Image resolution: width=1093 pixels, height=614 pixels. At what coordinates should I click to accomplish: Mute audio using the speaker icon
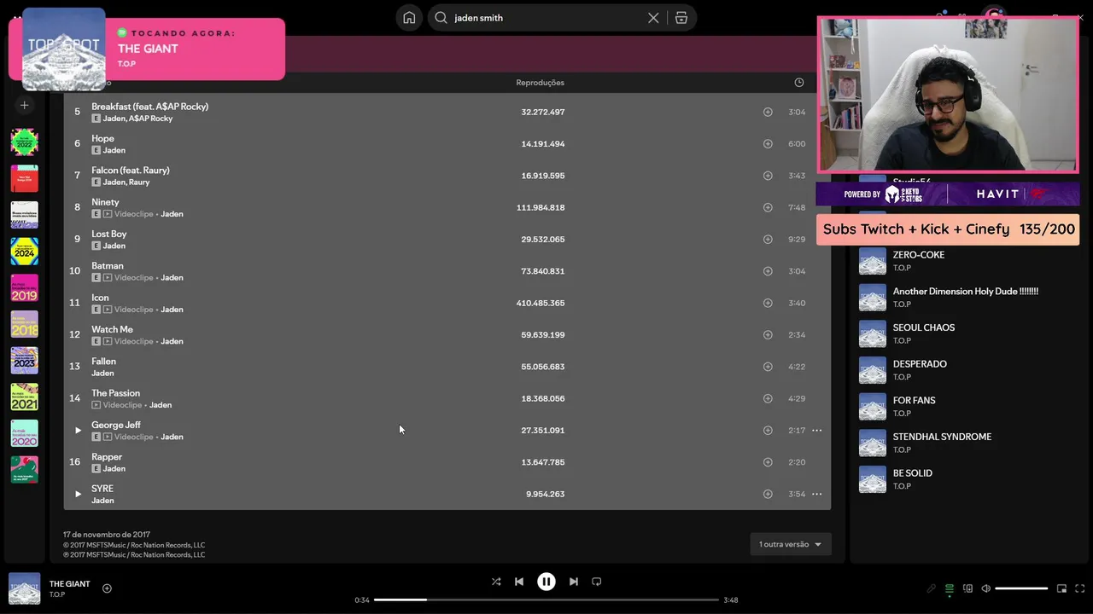click(985, 588)
